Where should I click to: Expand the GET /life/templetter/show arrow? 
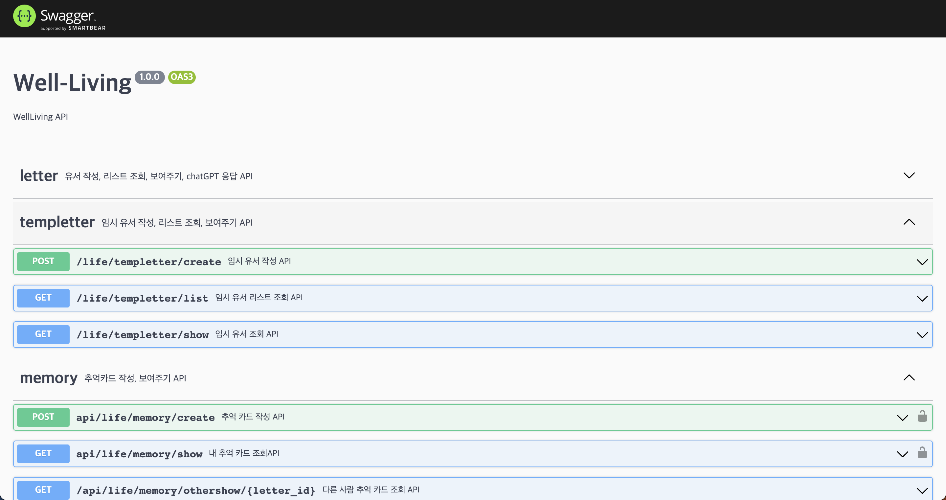click(922, 335)
